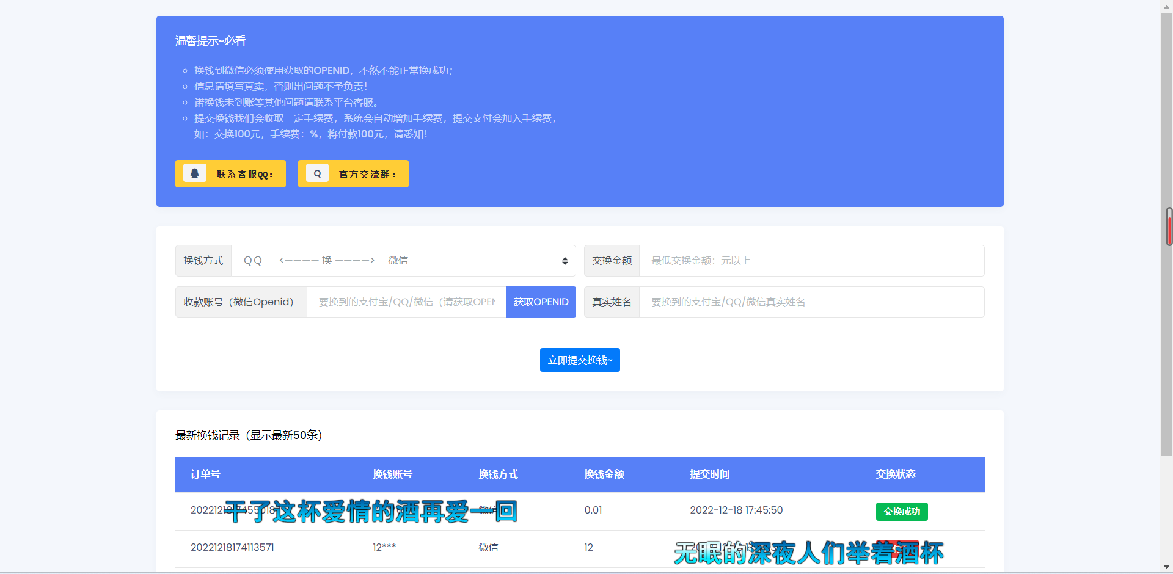The image size is (1173, 574).
Task: Click the 立即提交换钱~ submit button
Action: click(x=579, y=360)
